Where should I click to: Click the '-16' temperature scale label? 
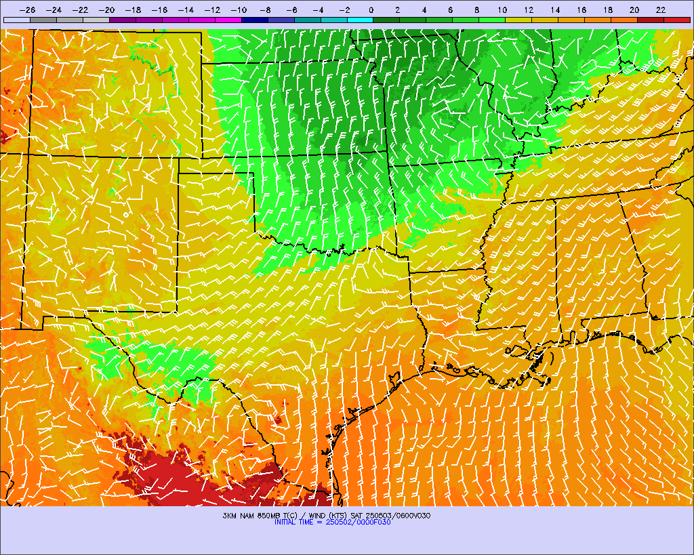coord(159,9)
